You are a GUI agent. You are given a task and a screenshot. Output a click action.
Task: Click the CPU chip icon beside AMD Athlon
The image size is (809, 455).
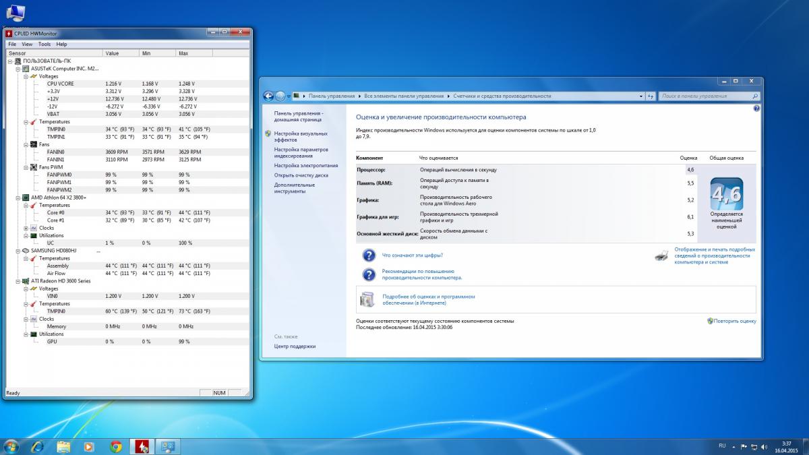[x=26, y=198]
